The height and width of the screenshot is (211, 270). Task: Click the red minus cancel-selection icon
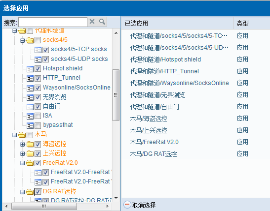pyautogui.click(x=127, y=205)
